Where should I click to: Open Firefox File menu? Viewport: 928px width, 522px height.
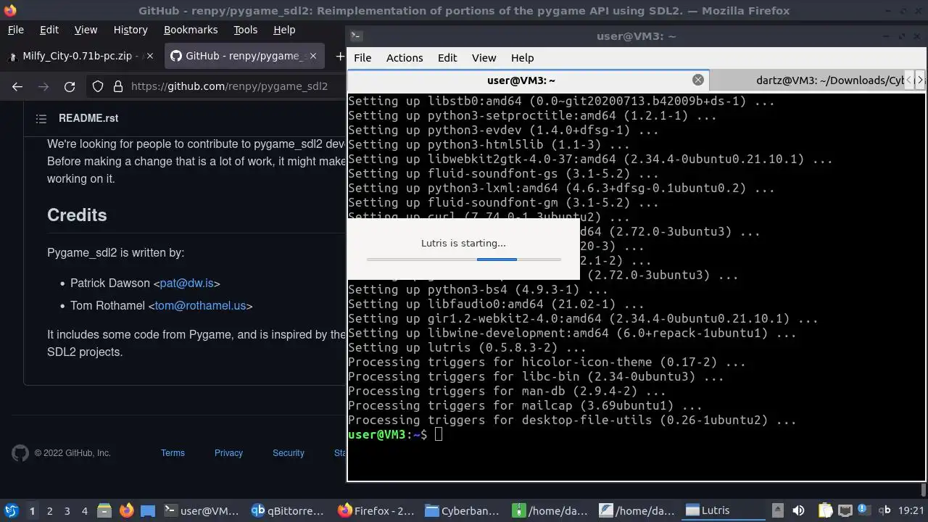point(15,30)
